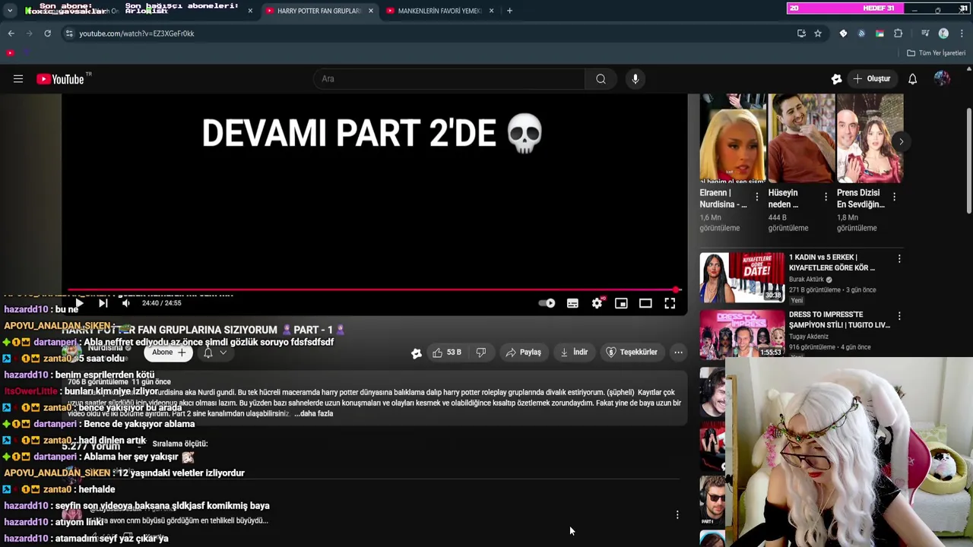The height and width of the screenshot is (547, 973).
Task: Open a new browser tab
Action: coord(509,11)
